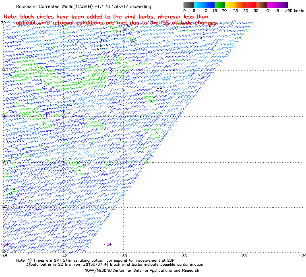Image resolution: width=306 pixels, height=277 pixels.
Task: Click the red 30-35 knots color segment
Action: (251, 5)
